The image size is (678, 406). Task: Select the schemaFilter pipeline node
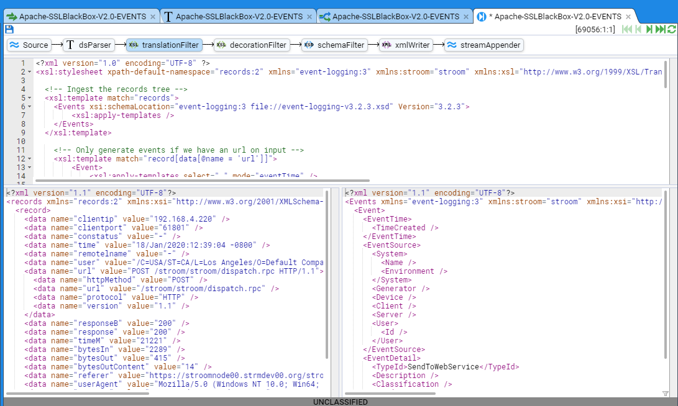(x=334, y=45)
